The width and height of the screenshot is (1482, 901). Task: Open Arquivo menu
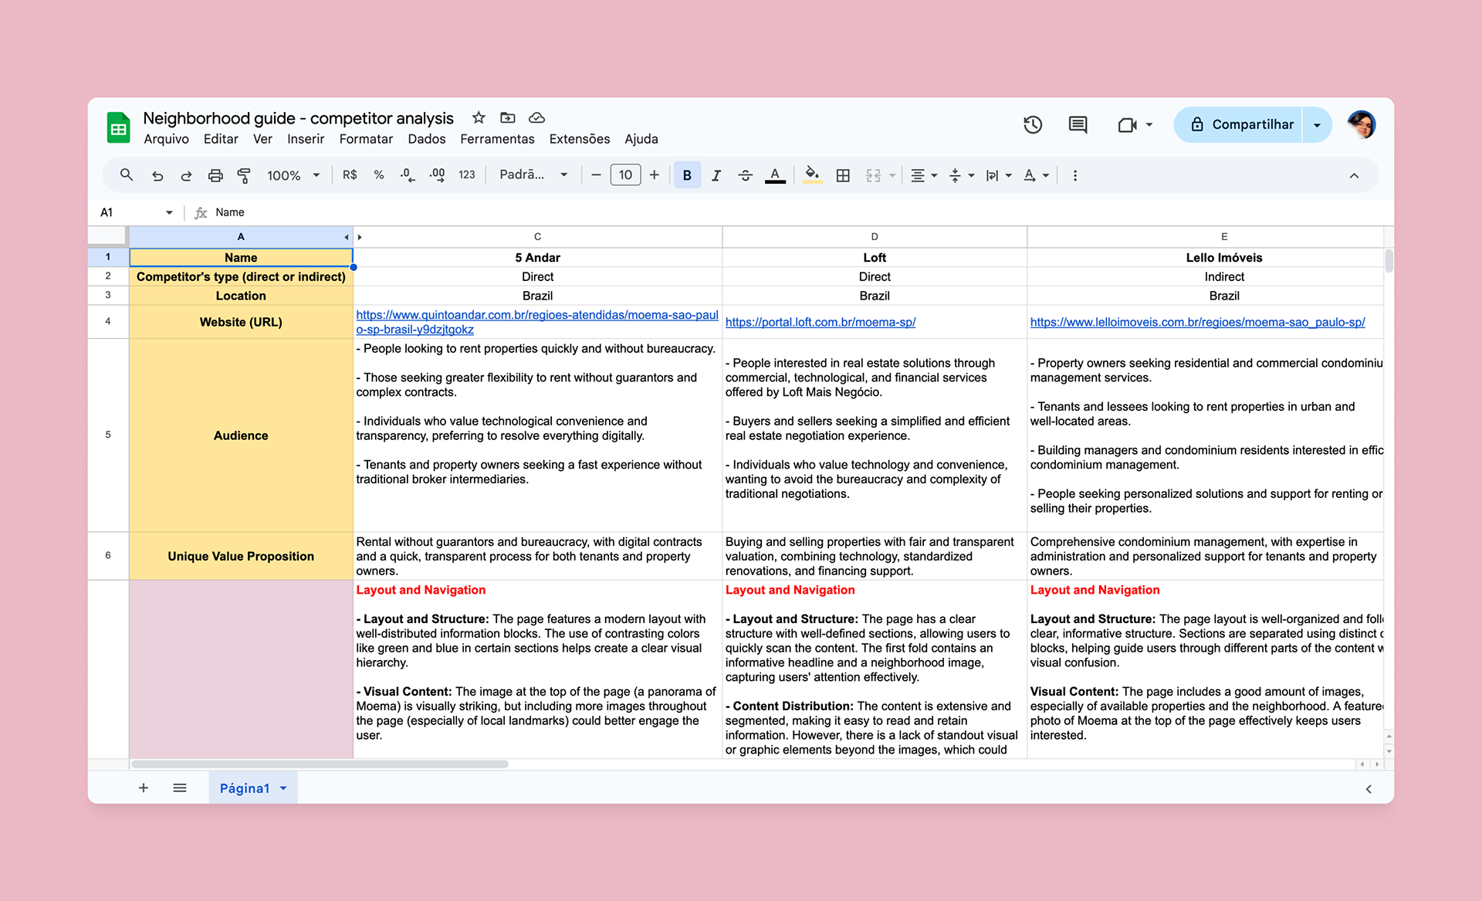click(166, 139)
